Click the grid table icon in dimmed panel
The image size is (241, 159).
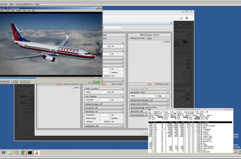pyautogui.click(x=188, y=60)
